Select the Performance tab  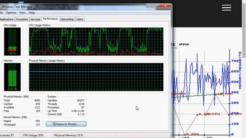[x=50, y=19]
